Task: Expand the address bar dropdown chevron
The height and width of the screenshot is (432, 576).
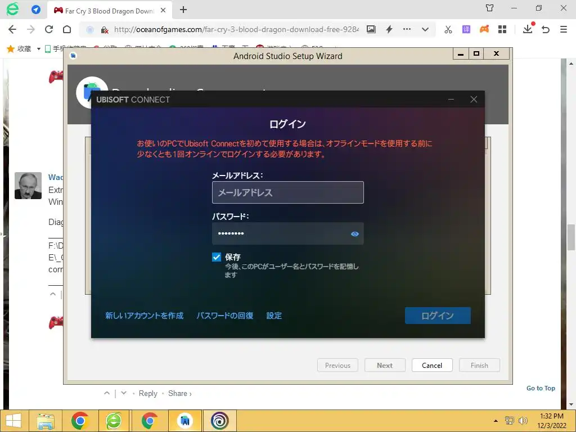Action: point(425,29)
